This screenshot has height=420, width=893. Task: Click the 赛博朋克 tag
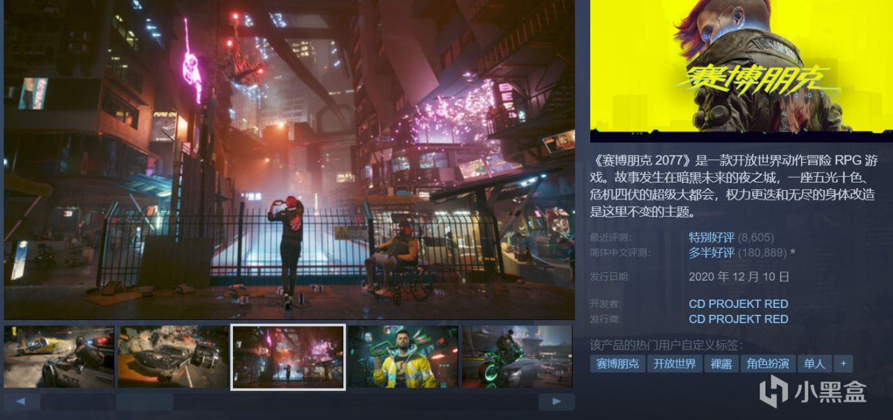617,364
